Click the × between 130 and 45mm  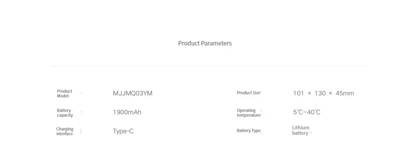[330, 93]
